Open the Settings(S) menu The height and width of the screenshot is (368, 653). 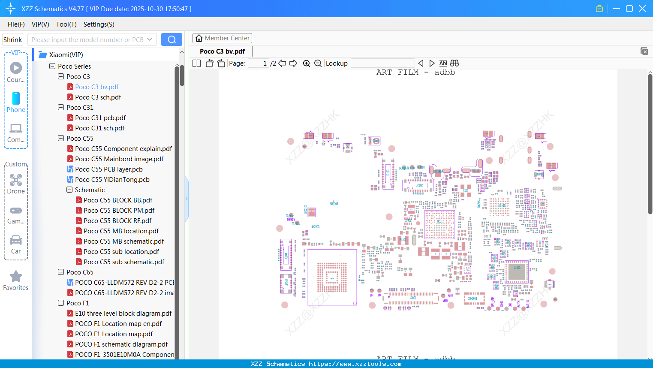pyautogui.click(x=99, y=24)
